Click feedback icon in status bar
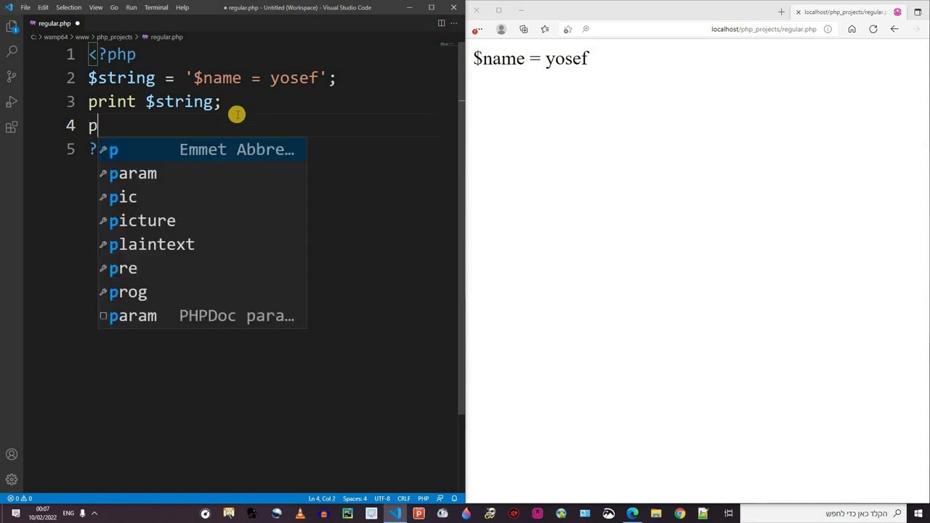Screen dimensions: 930x523 (440, 498)
